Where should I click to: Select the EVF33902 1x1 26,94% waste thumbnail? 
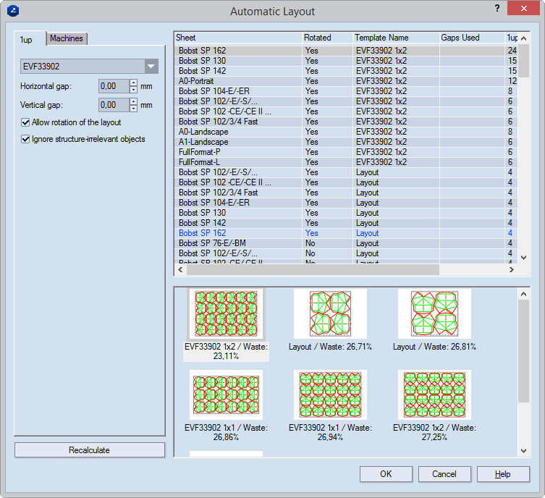point(330,395)
